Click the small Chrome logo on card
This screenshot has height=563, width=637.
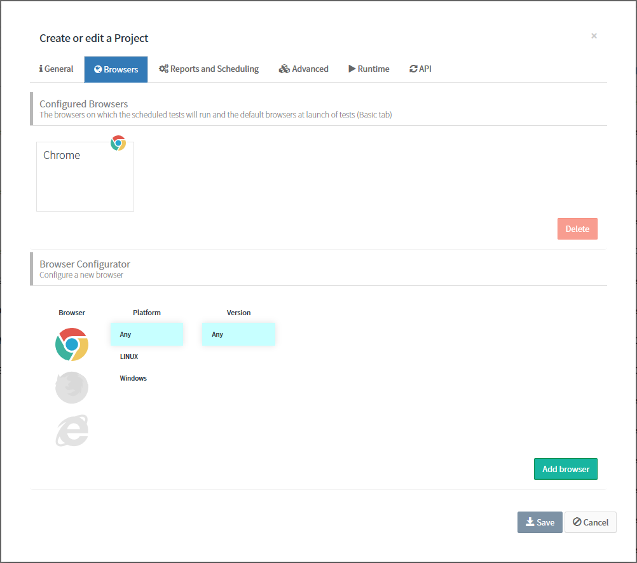[118, 143]
